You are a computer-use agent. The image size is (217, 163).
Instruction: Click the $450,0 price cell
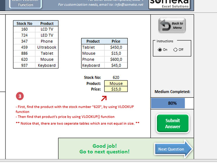[116, 47]
